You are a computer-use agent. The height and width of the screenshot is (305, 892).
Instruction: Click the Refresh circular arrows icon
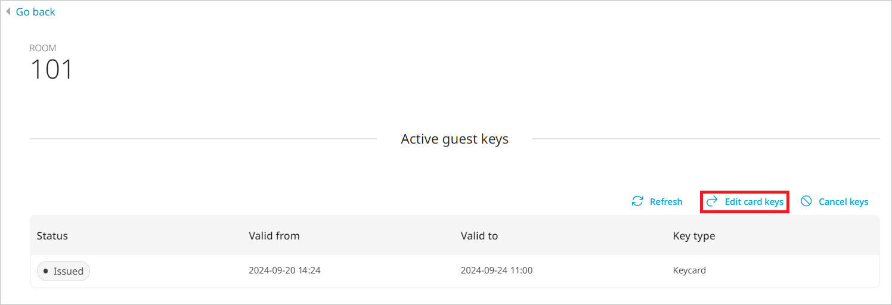pos(637,201)
